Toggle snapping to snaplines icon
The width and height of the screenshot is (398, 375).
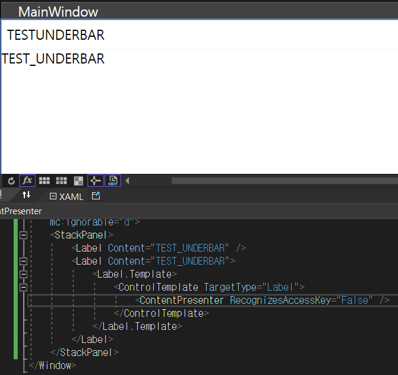click(96, 181)
